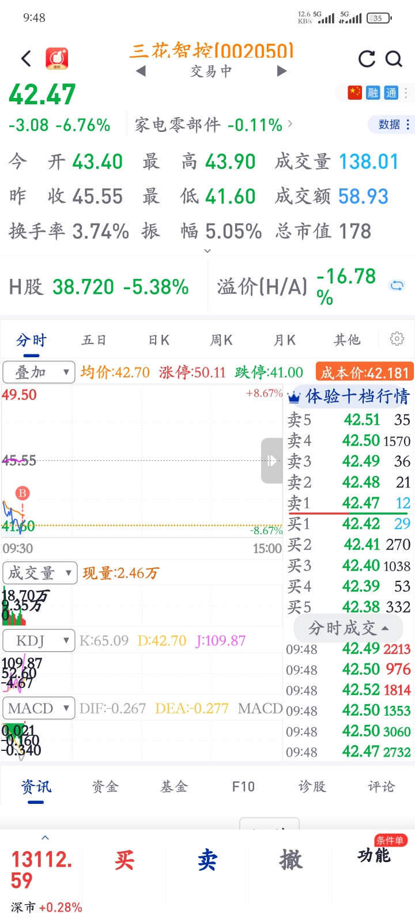Image resolution: width=415 pixels, height=922 pixels.
Task: Tap the stock title 三花智控(002050)
Action: [x=212, y=51]
